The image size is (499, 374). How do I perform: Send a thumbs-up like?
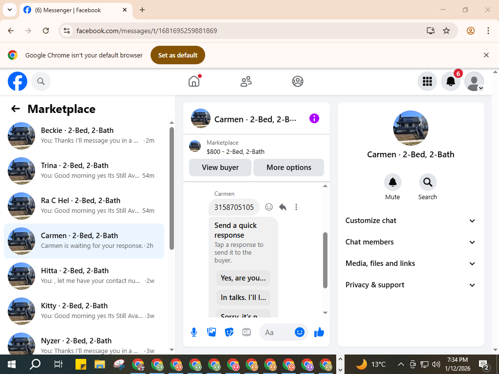(x=319, y=332)
